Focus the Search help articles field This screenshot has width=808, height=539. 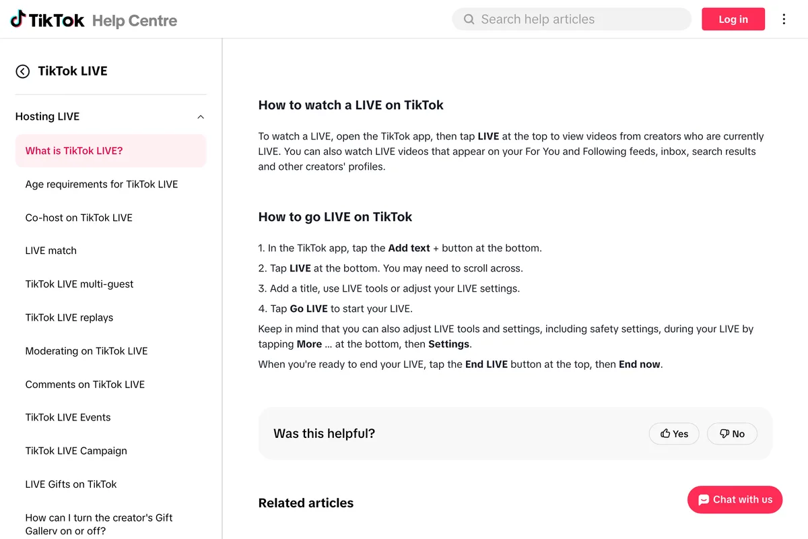tap(572, 20)
